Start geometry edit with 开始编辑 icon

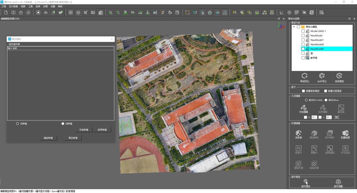pos(303,109)
